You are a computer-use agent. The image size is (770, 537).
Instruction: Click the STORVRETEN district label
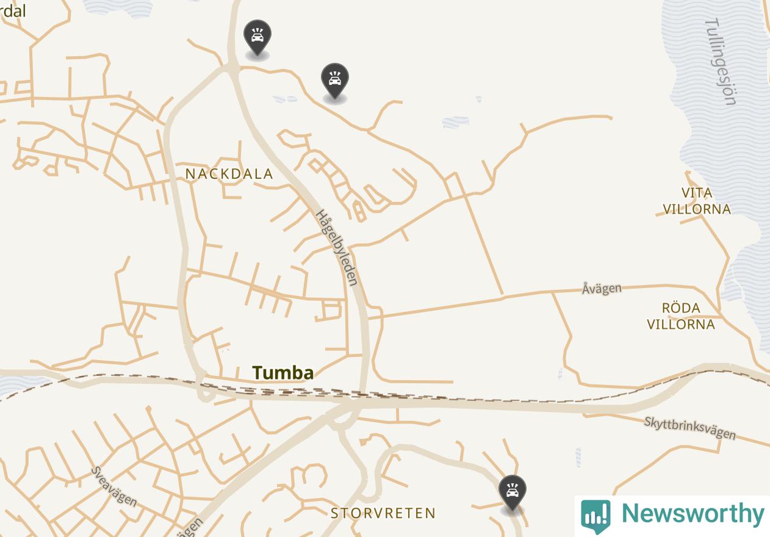coord(383,513)
